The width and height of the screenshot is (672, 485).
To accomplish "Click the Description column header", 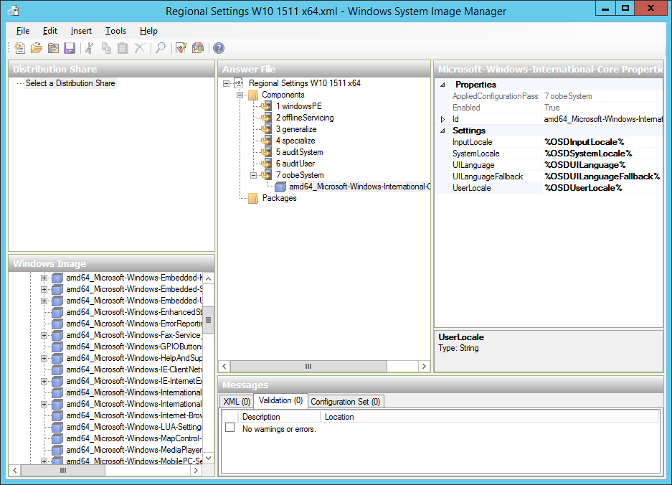I will click(279, 417).
